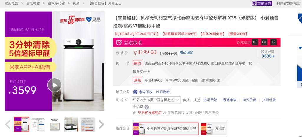This screenshot has height=137, width=302.
Task: Click the 3600+ cumulative reviews count
Action: [268, 56]
